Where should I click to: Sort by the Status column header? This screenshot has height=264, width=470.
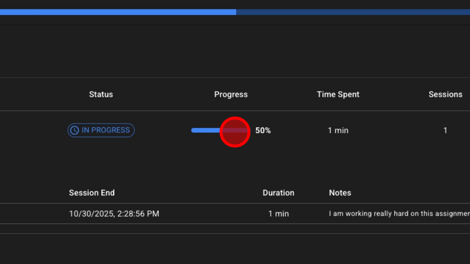tap(101, 94)
